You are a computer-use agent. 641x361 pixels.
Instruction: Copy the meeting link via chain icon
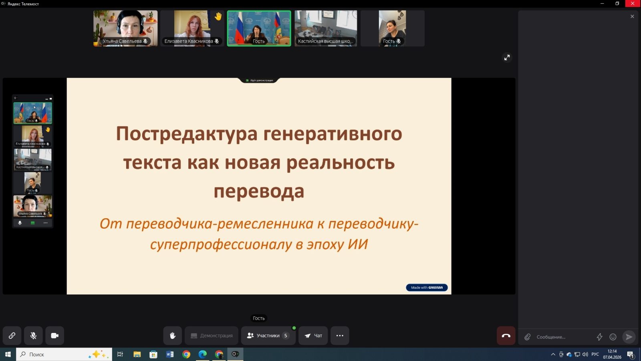(x=12, y=336)
